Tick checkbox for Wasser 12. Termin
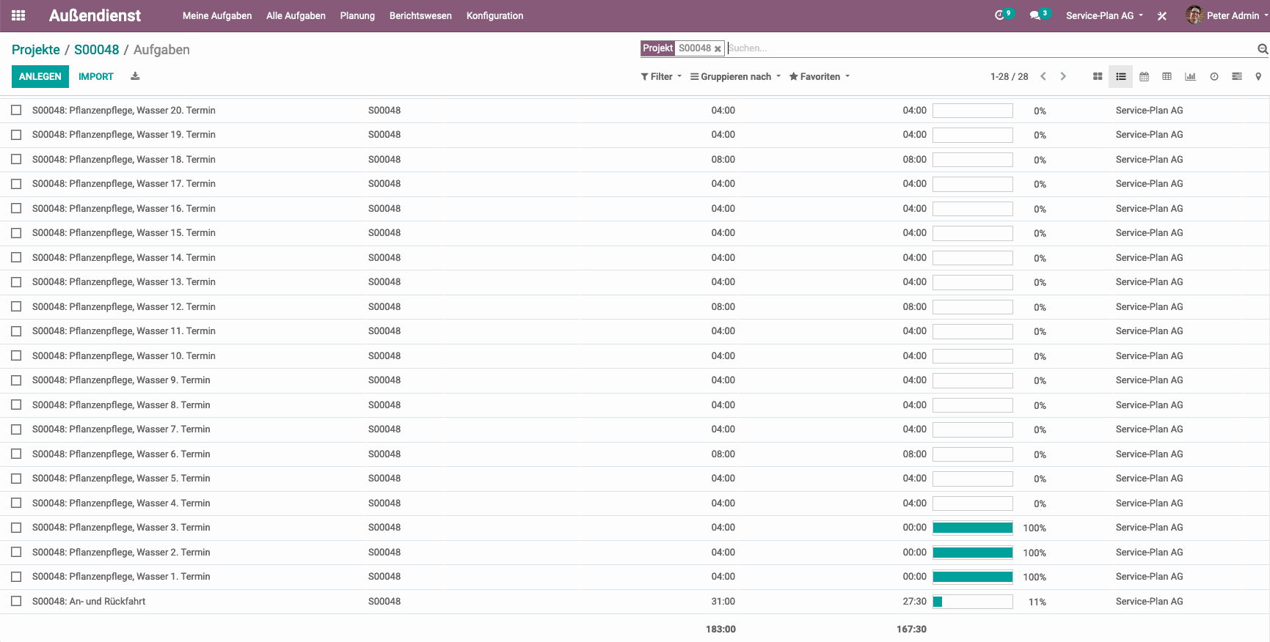Screen dimensions: 1270x642 [x=16, y=306]
